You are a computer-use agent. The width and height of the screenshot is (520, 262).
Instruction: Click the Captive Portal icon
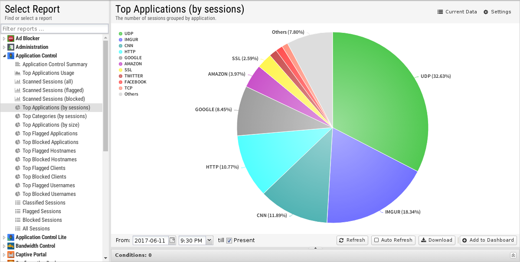point(10,254)
